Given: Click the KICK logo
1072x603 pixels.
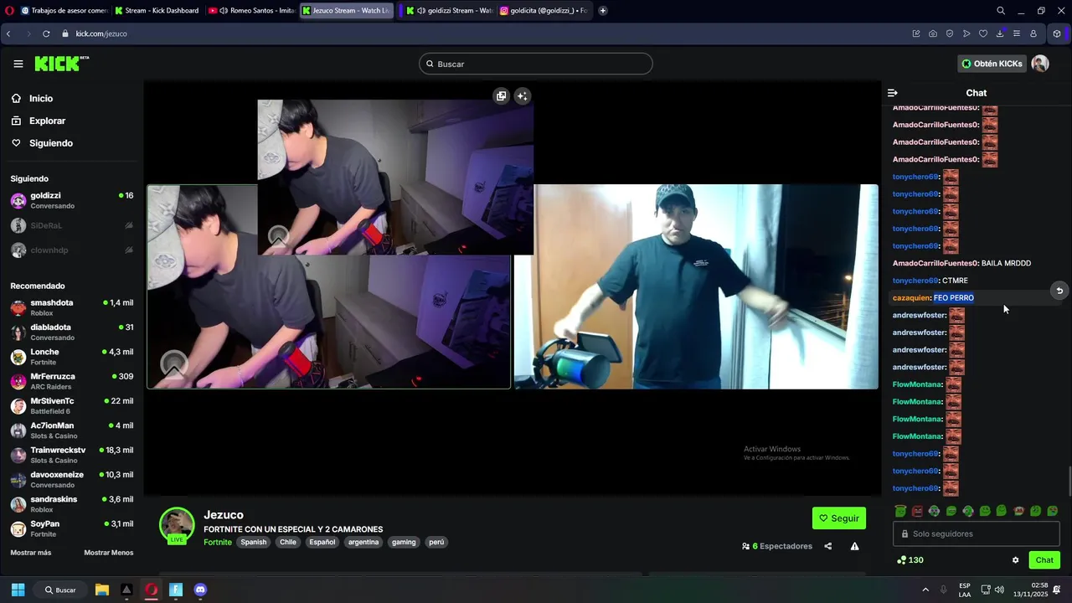Looking at the screenshot, I should point(61,64).
